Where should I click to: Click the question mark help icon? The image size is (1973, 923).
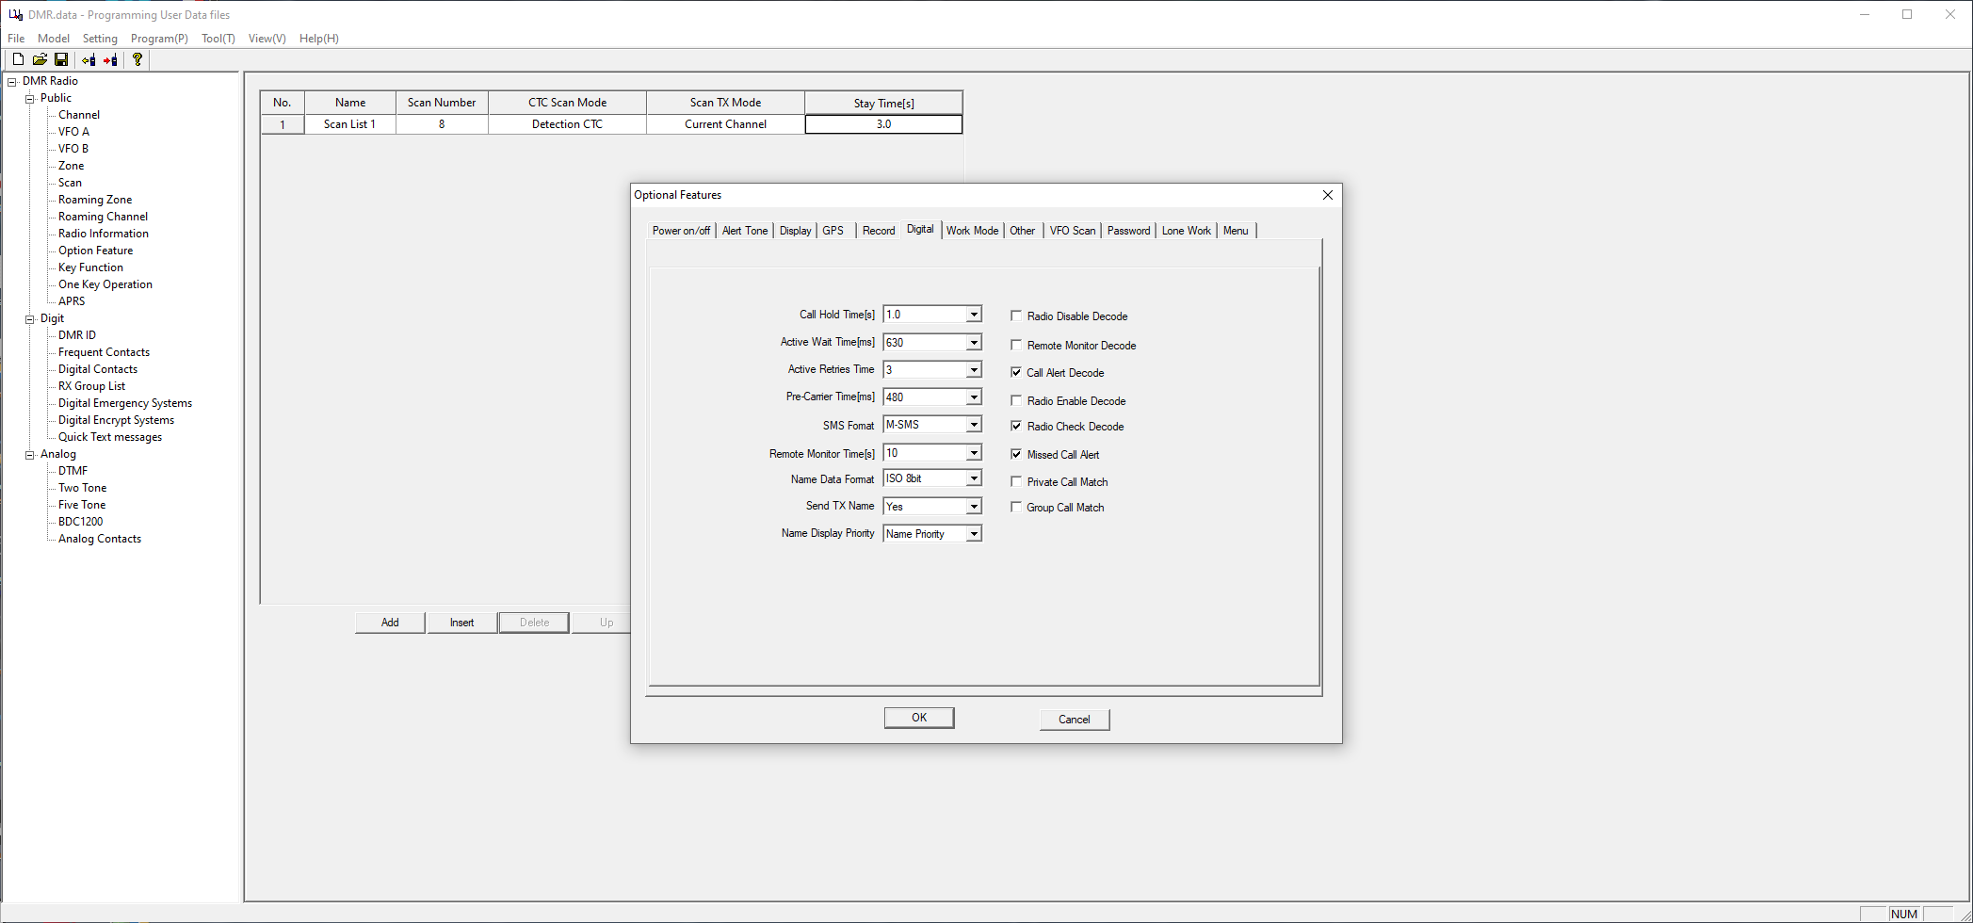(x=137, y=59)
